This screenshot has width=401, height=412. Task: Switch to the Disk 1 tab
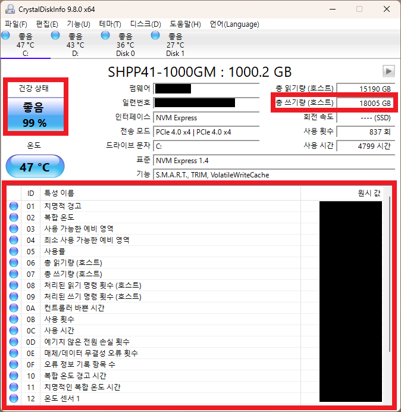click(x=175, y=45)
